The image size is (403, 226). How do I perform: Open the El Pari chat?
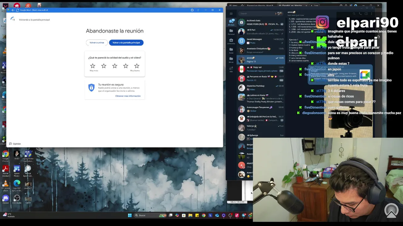(x=261, y=32)
